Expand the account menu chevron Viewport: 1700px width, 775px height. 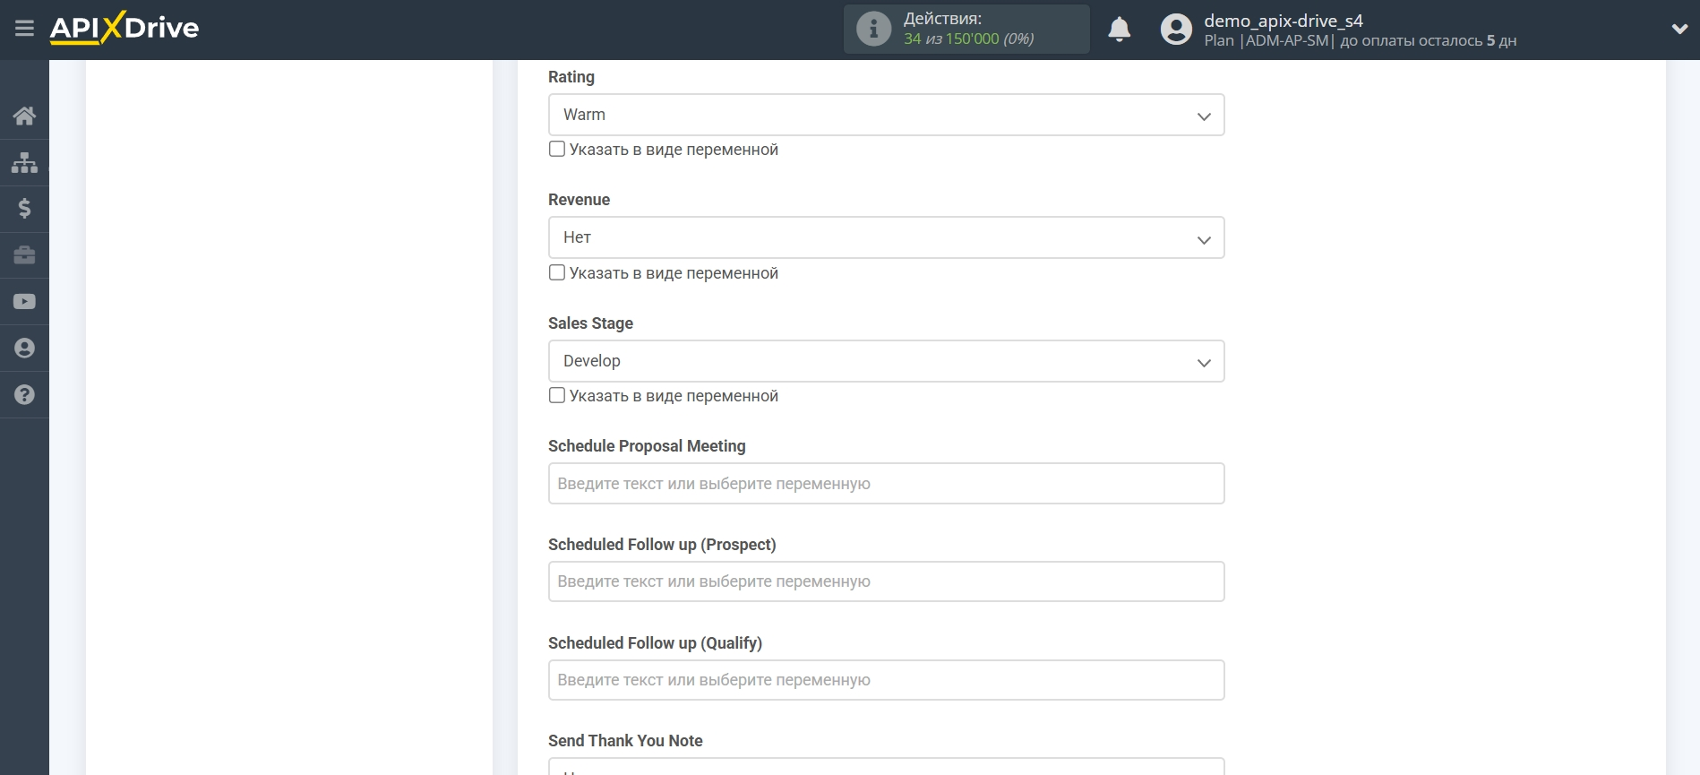pyautogui.click(x=1679, y=29)
